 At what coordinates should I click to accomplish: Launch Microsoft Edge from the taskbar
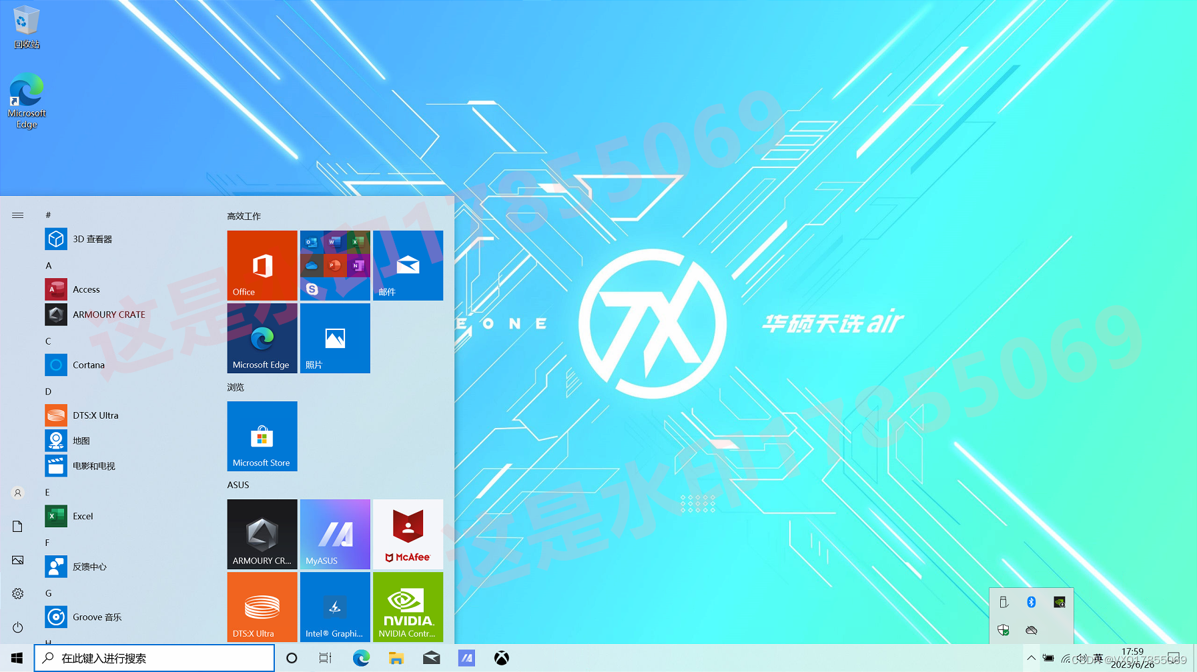click(x=361, y=658)
